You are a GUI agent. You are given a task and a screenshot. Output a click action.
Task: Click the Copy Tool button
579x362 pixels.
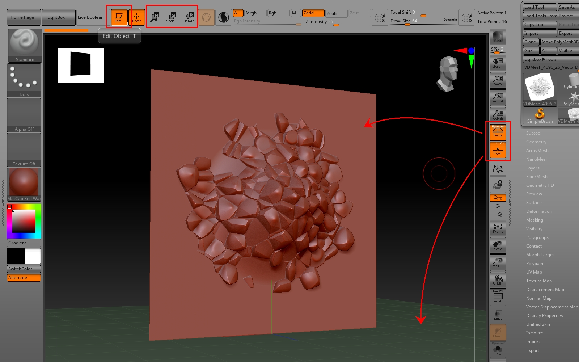click(x=540, y=25)
